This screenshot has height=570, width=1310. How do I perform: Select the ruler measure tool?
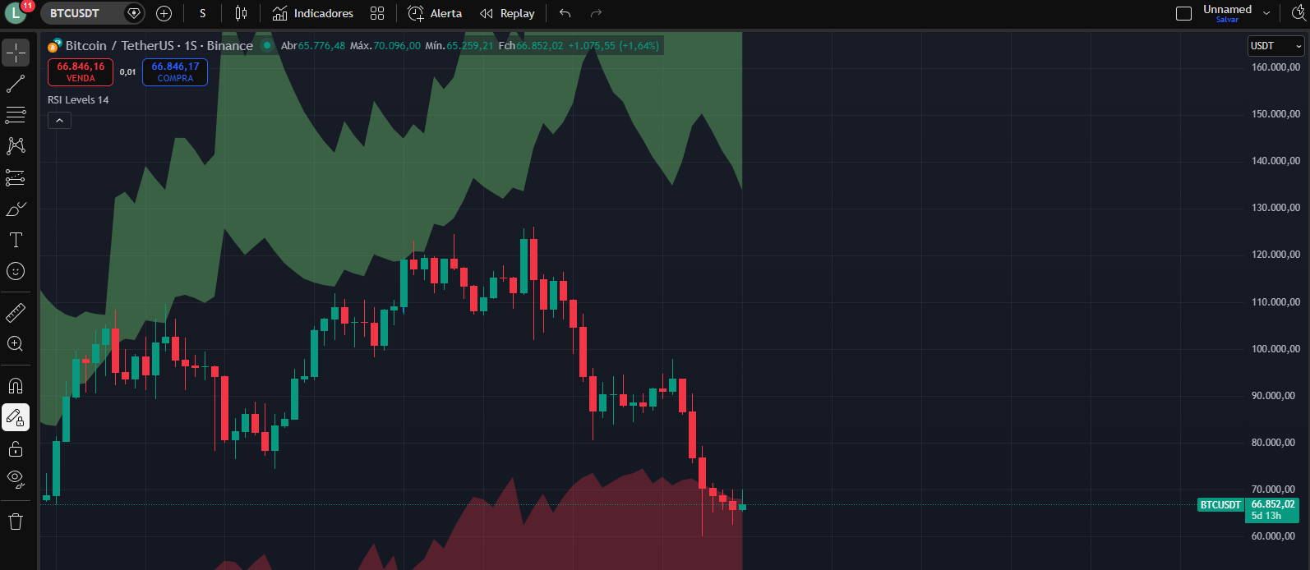[x=16, y=313]
